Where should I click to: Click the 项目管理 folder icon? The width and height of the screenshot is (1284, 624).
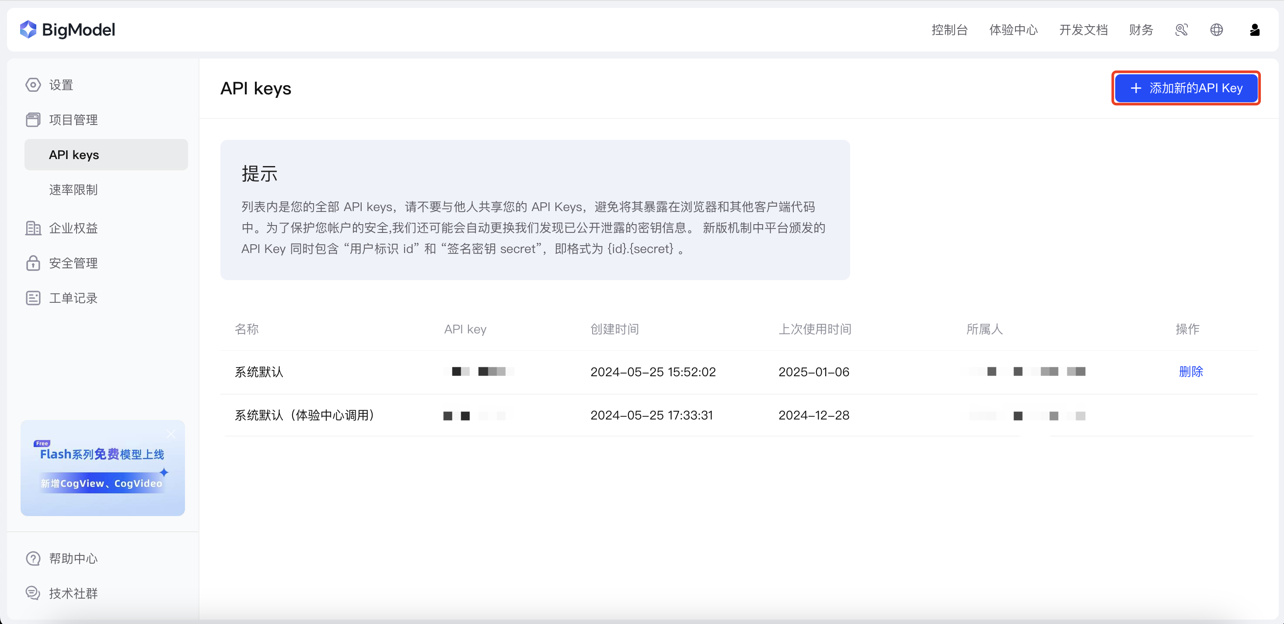[x=33, y=120]
